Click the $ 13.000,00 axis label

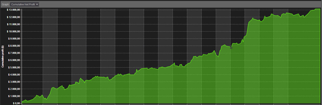(14, 10)
